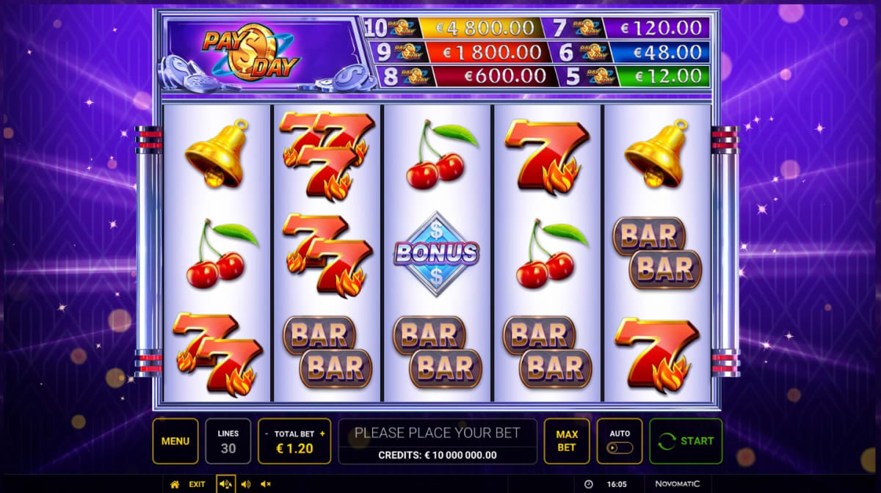Click the BONUS diamond symbol
Viewport: 881px width, 493px height.
pyautogui.click(x=436, y=254)
